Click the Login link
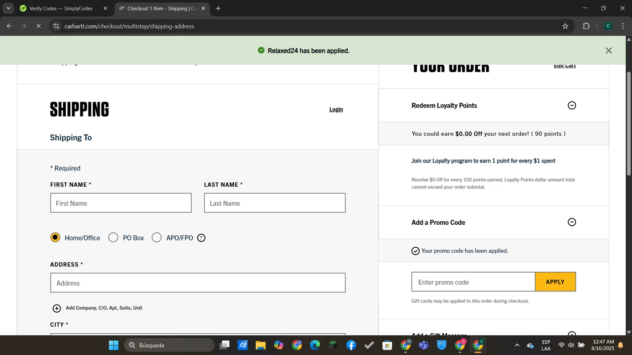Viewport: 632px width, 355px height. point(336,109)
